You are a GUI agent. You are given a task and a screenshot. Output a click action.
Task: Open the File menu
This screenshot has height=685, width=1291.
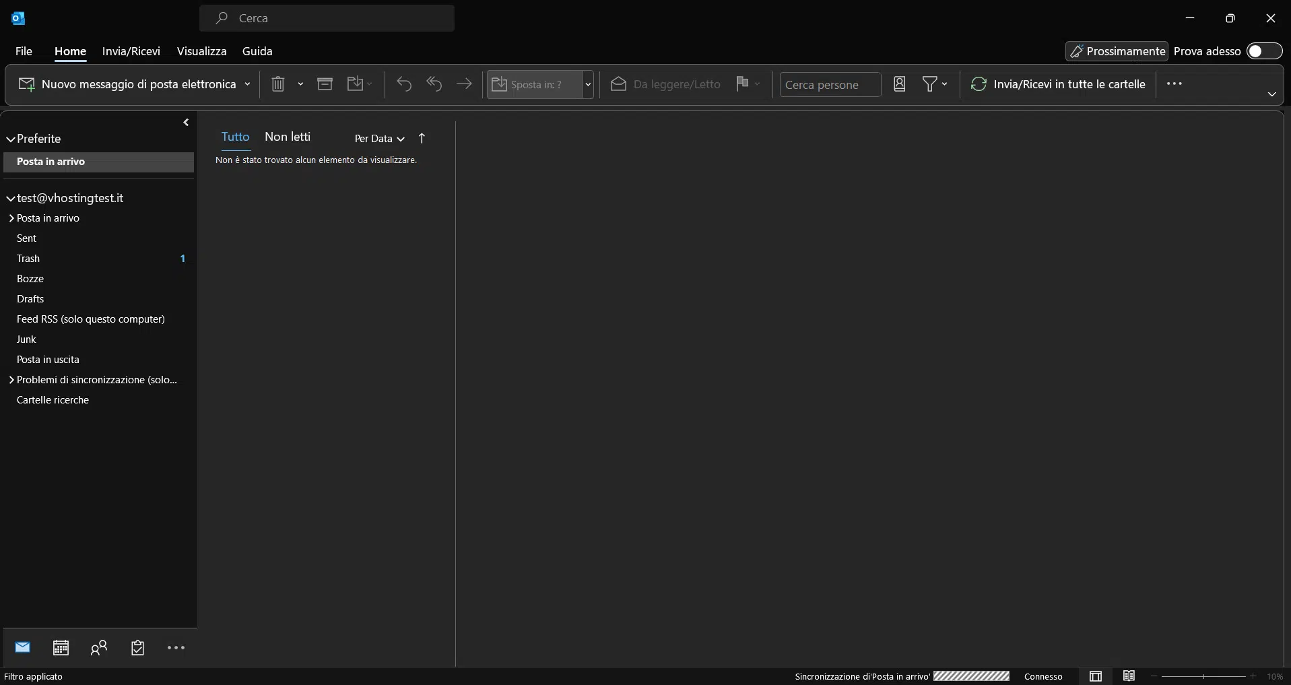(24, 51)
